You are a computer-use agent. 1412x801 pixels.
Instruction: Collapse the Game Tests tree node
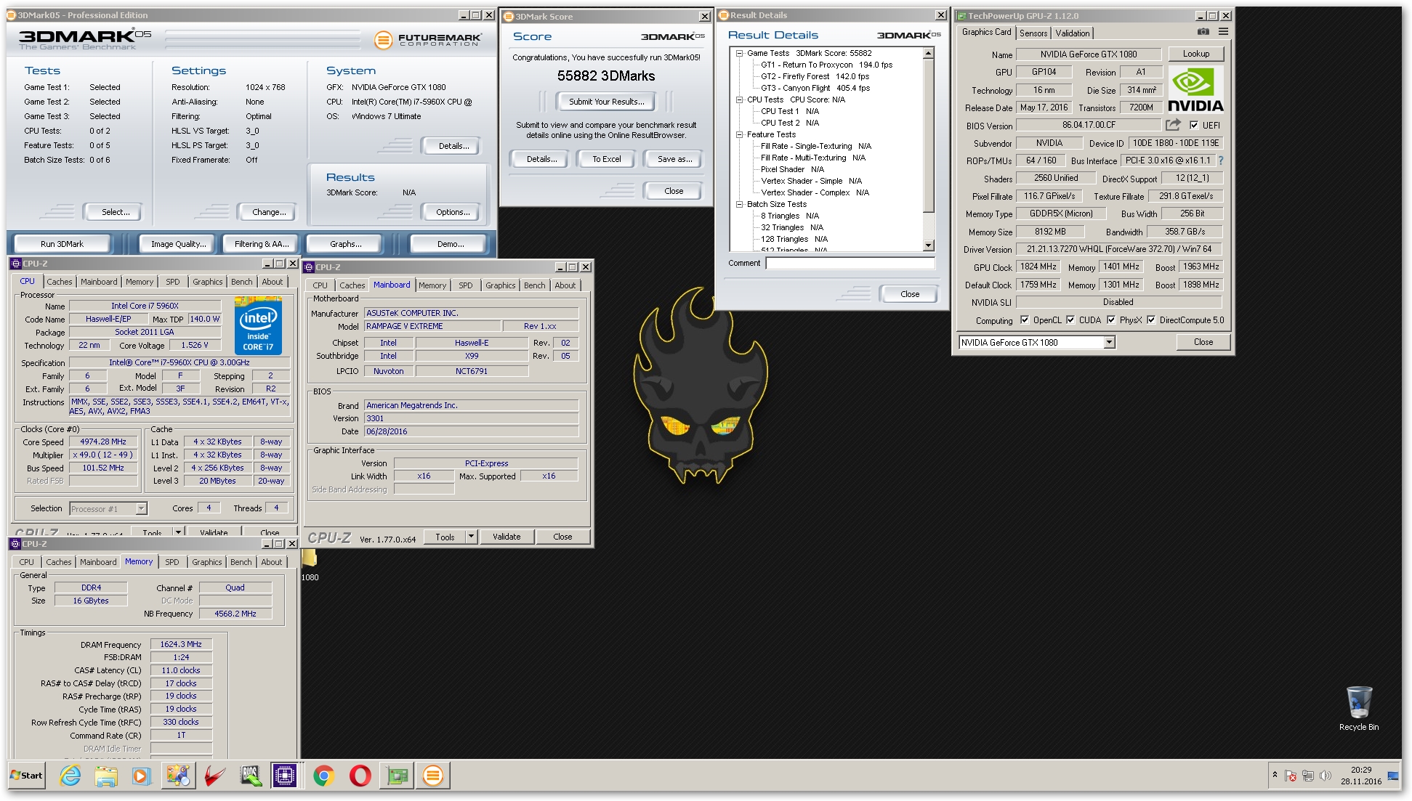pyautogui.click(x=740, y=53)
